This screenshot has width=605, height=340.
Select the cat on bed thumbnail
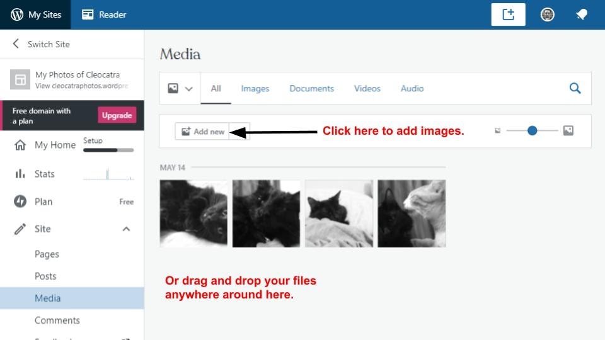339,213
